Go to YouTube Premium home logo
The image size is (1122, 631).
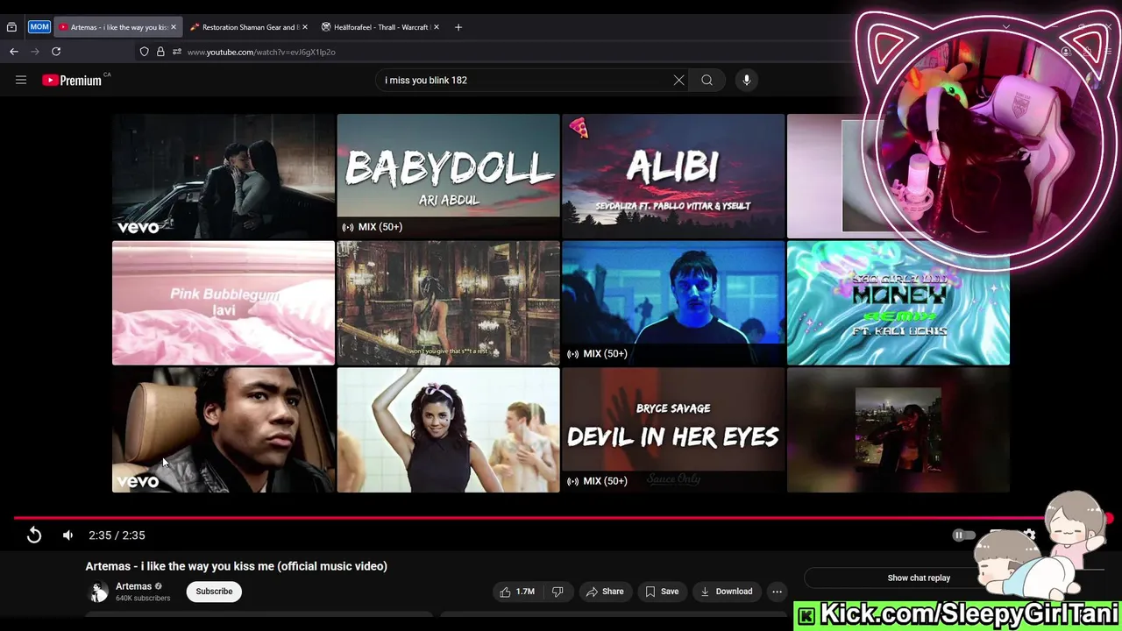pyautogui.click(x=72, y=80)
